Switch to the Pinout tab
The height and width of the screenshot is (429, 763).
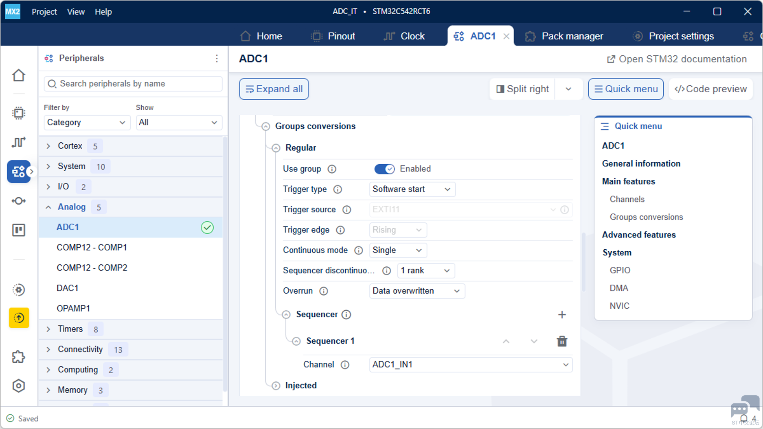coord(333,36)
